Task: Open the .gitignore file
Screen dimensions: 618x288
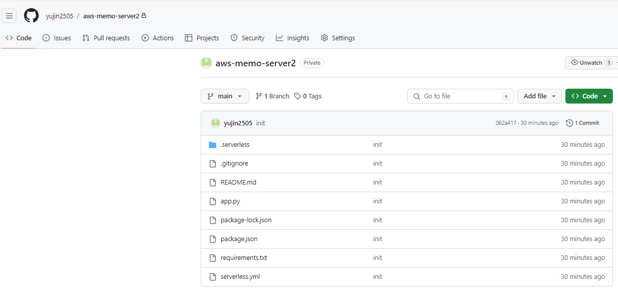Action: pos(234,164)
